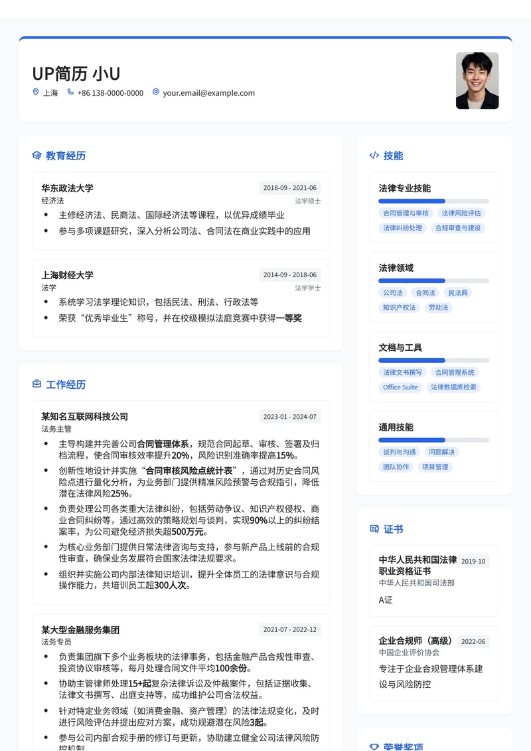Click the Office Suite tag
Screen dimensions: 531x751
(400, 387)
